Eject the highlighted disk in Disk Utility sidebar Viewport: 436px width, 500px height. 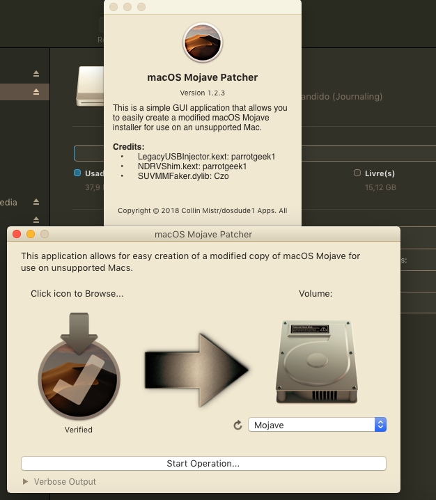pos(36,92)
